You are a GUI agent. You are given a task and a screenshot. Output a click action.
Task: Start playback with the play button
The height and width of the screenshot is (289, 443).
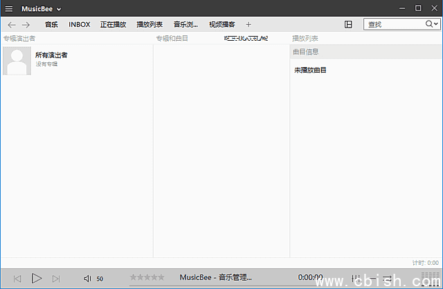pyautogui.click(x=37, y=279)
